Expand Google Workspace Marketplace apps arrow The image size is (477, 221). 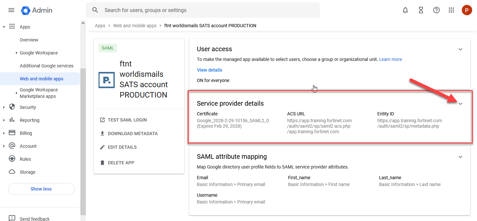(x=17, y=93)
